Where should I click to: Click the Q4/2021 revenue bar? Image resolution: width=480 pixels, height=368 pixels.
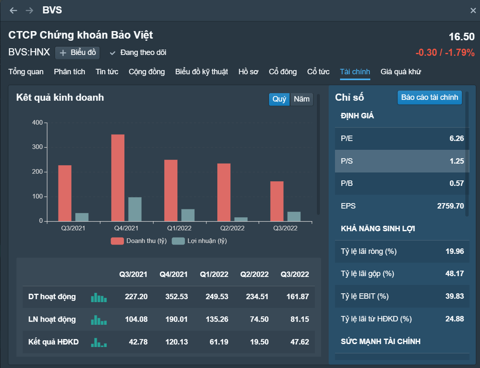[x=118, y=177]
